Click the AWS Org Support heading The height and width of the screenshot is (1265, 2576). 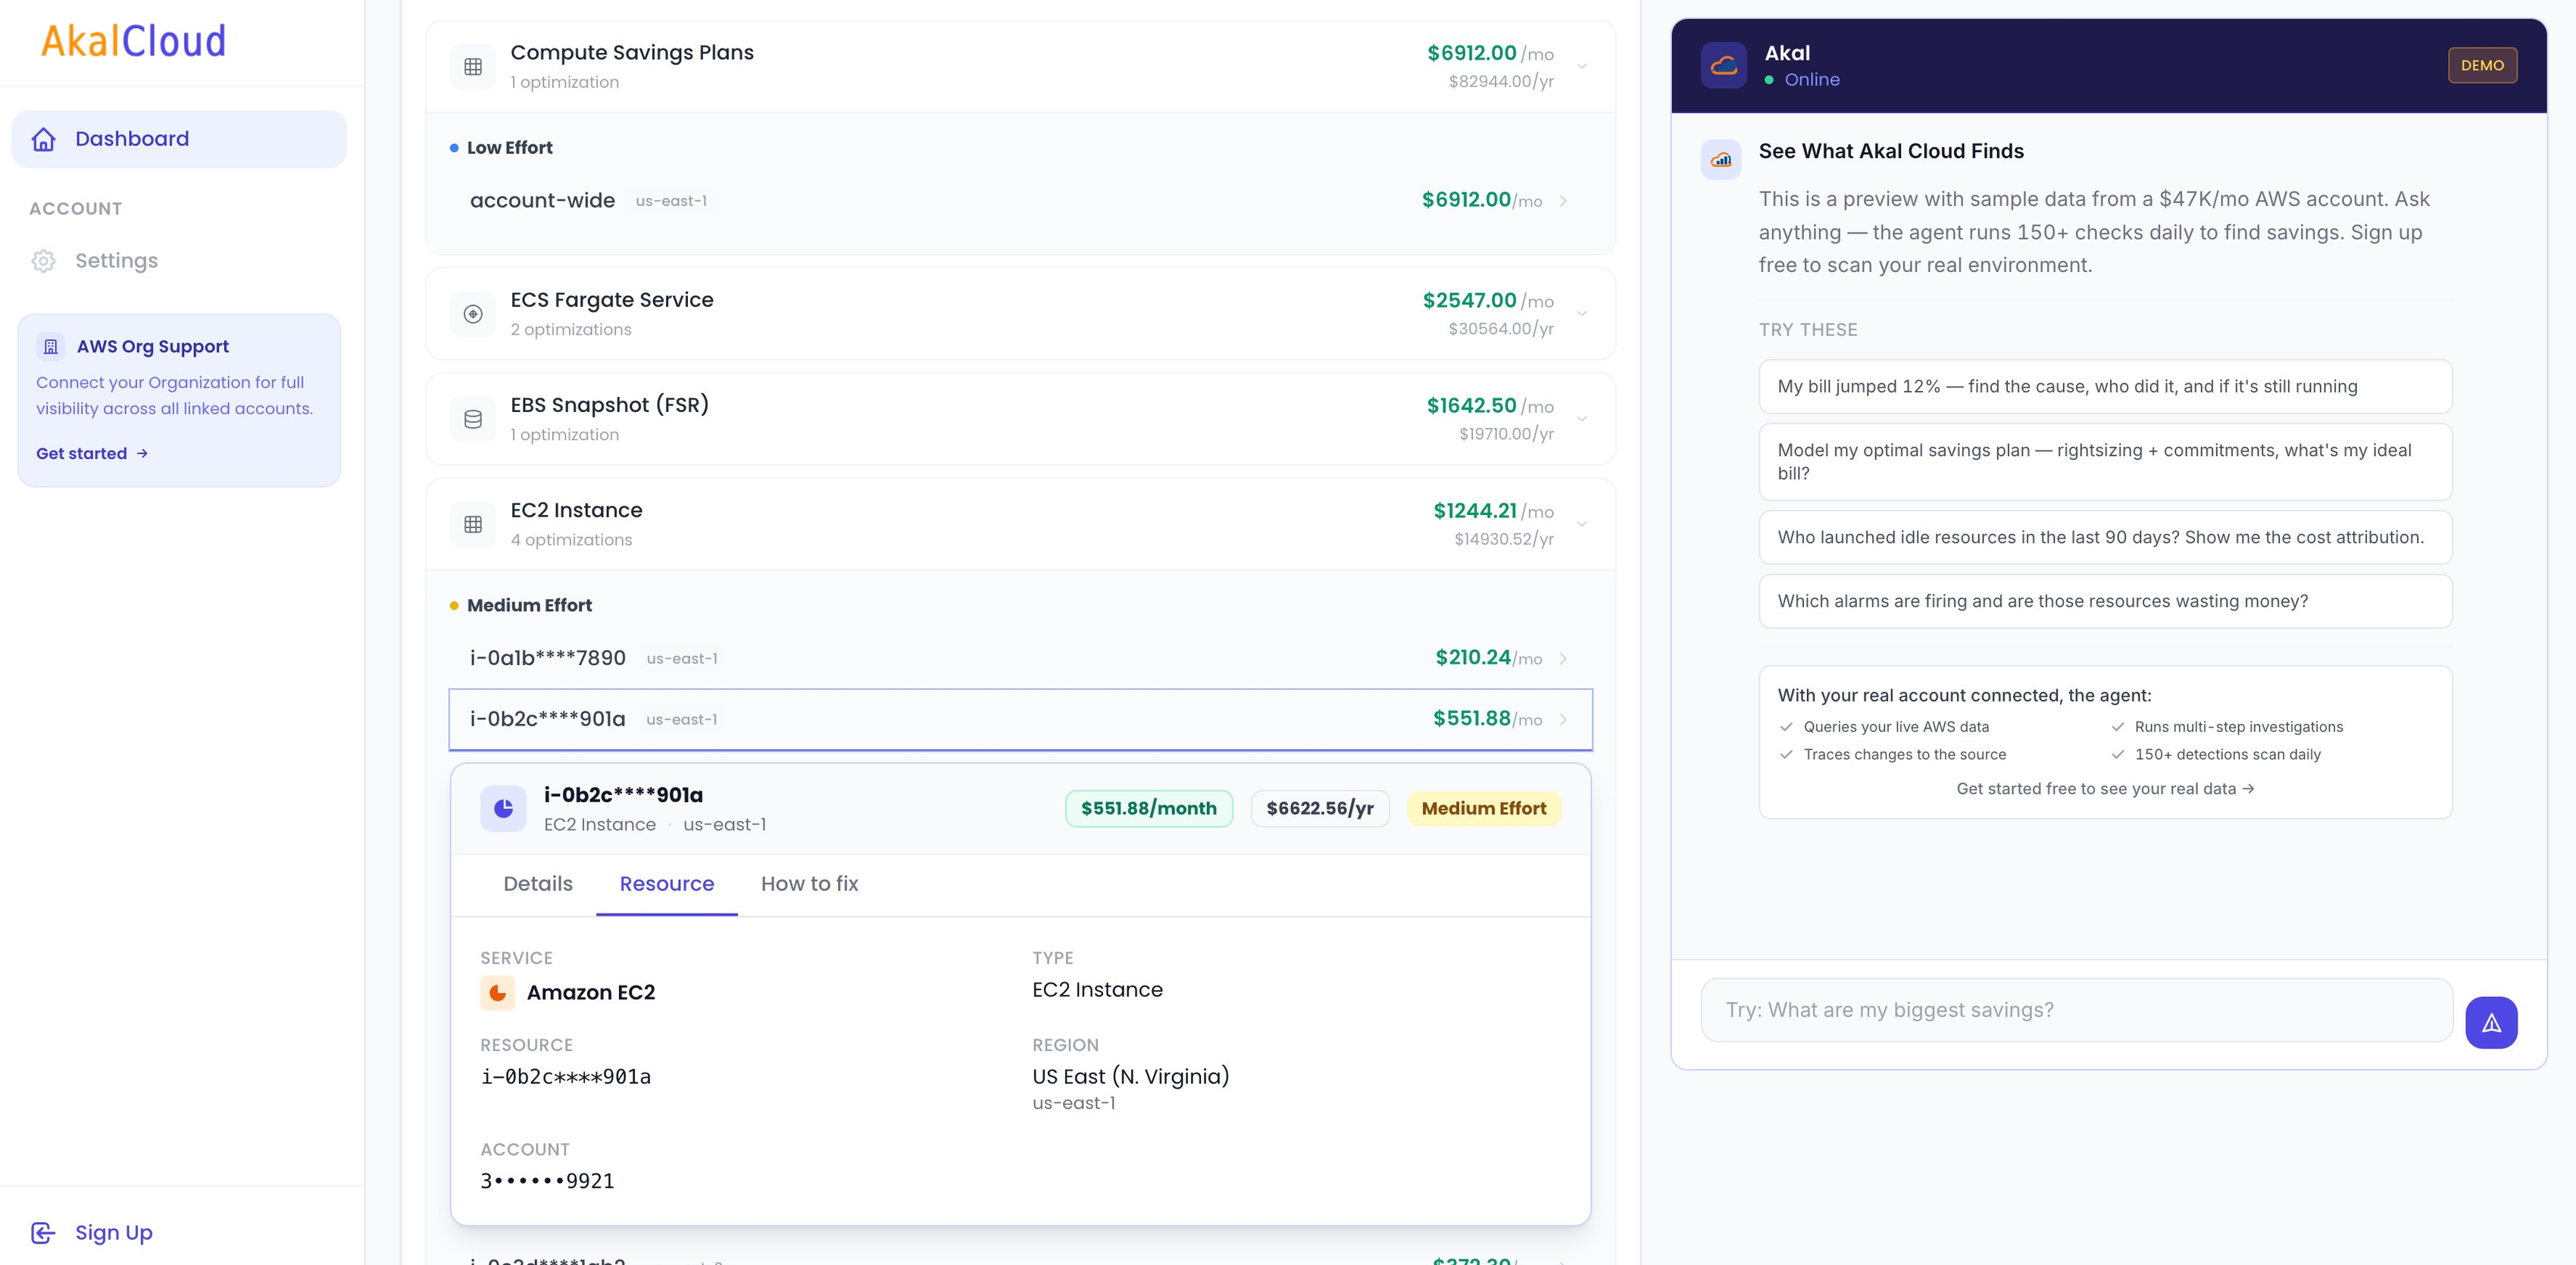[153, 346]
